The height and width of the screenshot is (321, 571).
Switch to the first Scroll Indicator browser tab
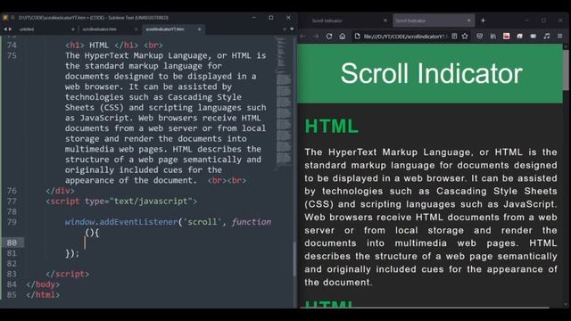345,21
